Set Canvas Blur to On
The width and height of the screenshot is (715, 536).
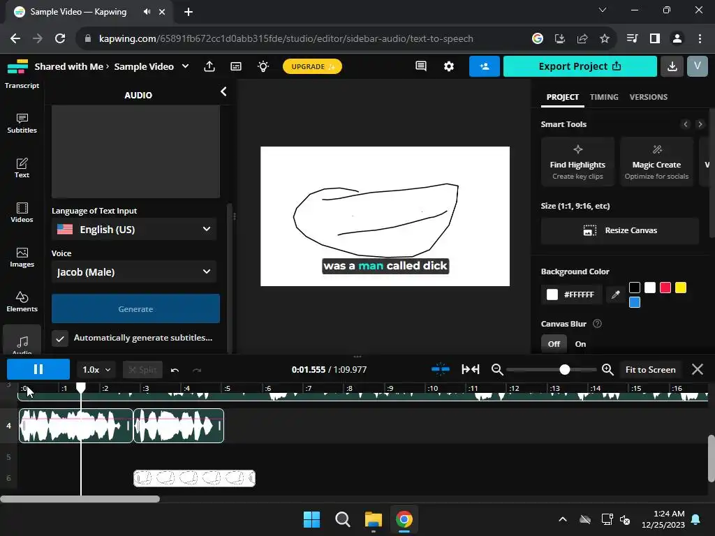(x=580, y=344)
